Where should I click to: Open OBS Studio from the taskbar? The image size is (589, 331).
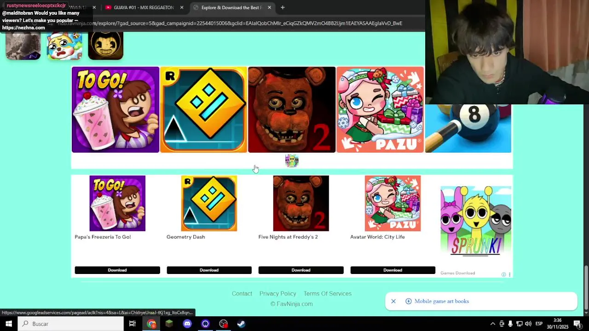[x=223, y=324]
